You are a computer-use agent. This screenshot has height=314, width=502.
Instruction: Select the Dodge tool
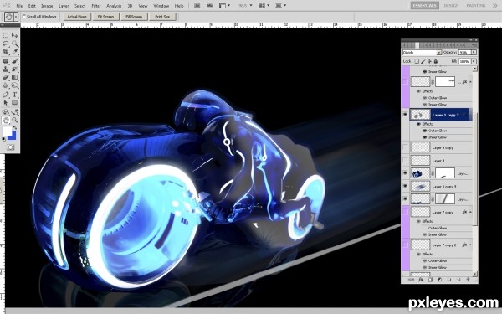point(15,85)
